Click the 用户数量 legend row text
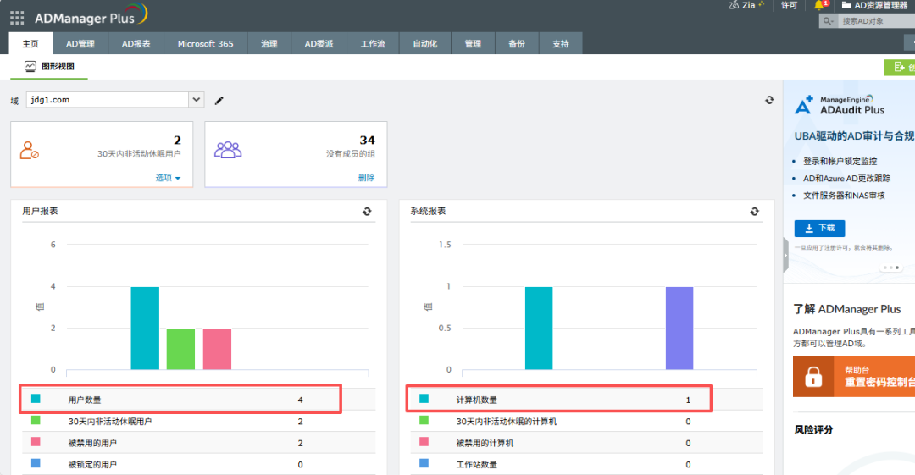Viewport: 915px width, 475px height. pos(85,400)
